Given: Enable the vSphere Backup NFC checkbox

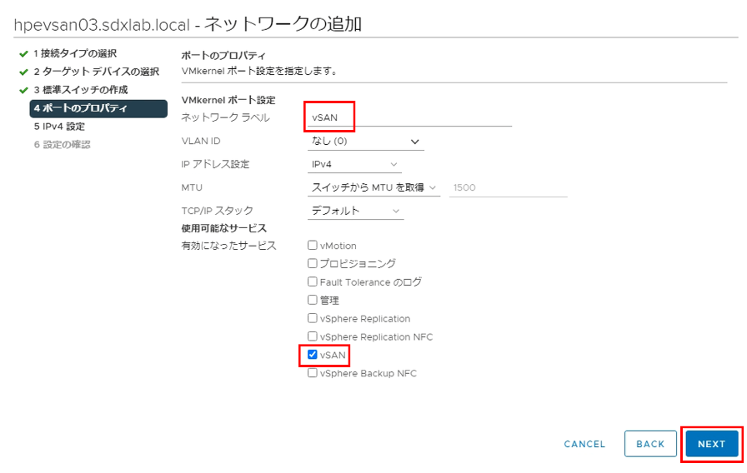Looking at the screenshot, I should tap(312, 373).
